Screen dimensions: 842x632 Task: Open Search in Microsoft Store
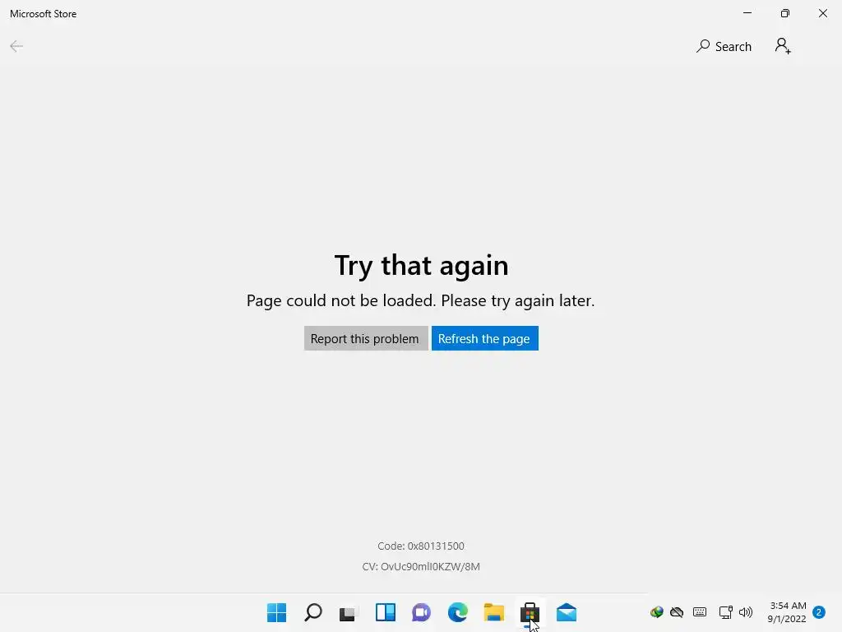724,47
